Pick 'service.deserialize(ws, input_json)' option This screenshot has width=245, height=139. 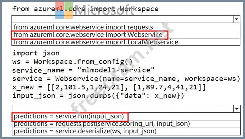[x=85, y=131]
